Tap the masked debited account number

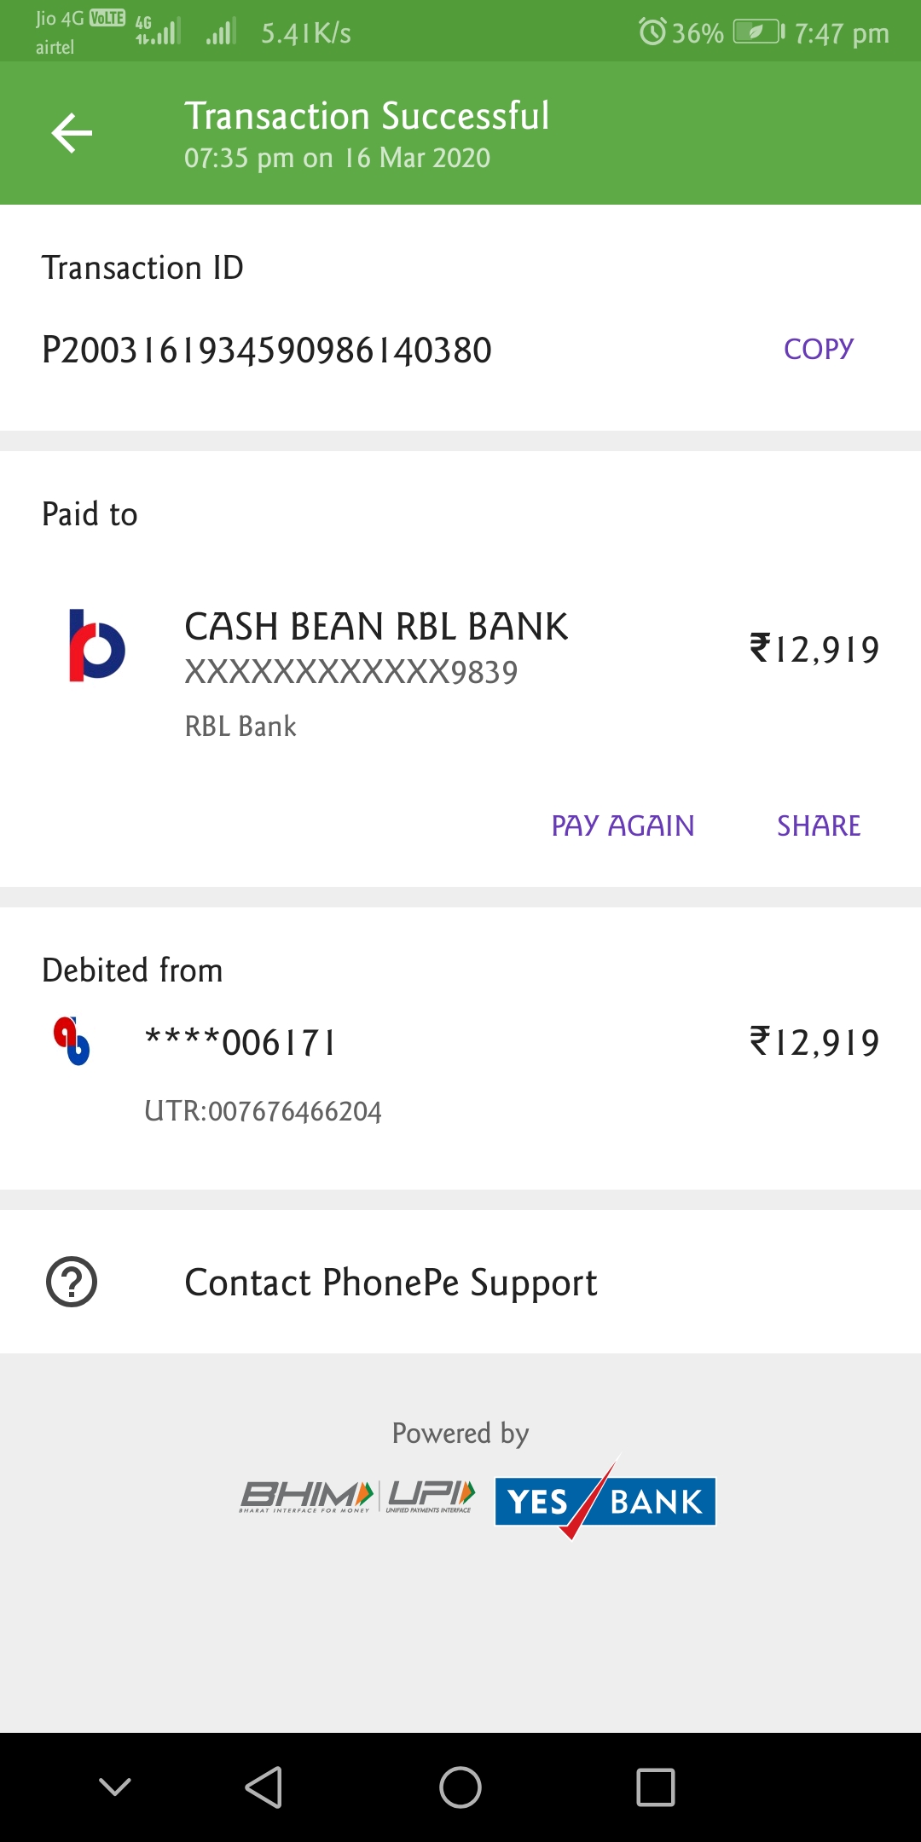240,1042
